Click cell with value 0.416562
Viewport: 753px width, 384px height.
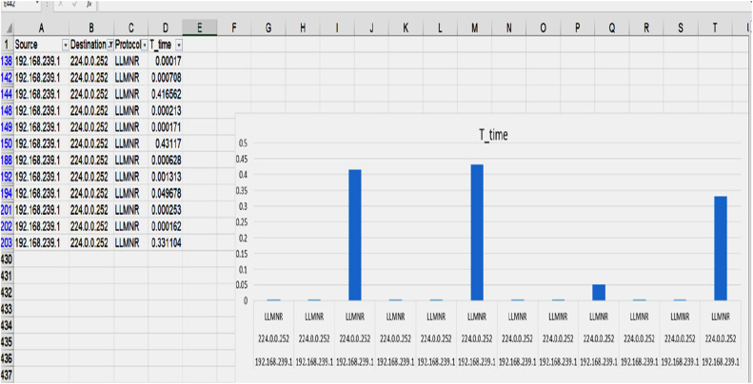point(166,93)
